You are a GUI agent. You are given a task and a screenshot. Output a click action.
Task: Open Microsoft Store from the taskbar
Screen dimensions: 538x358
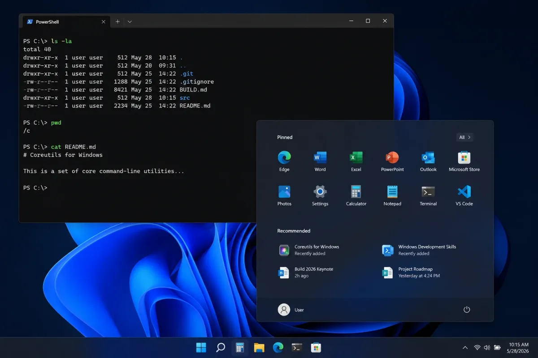[x=316, y=347]
